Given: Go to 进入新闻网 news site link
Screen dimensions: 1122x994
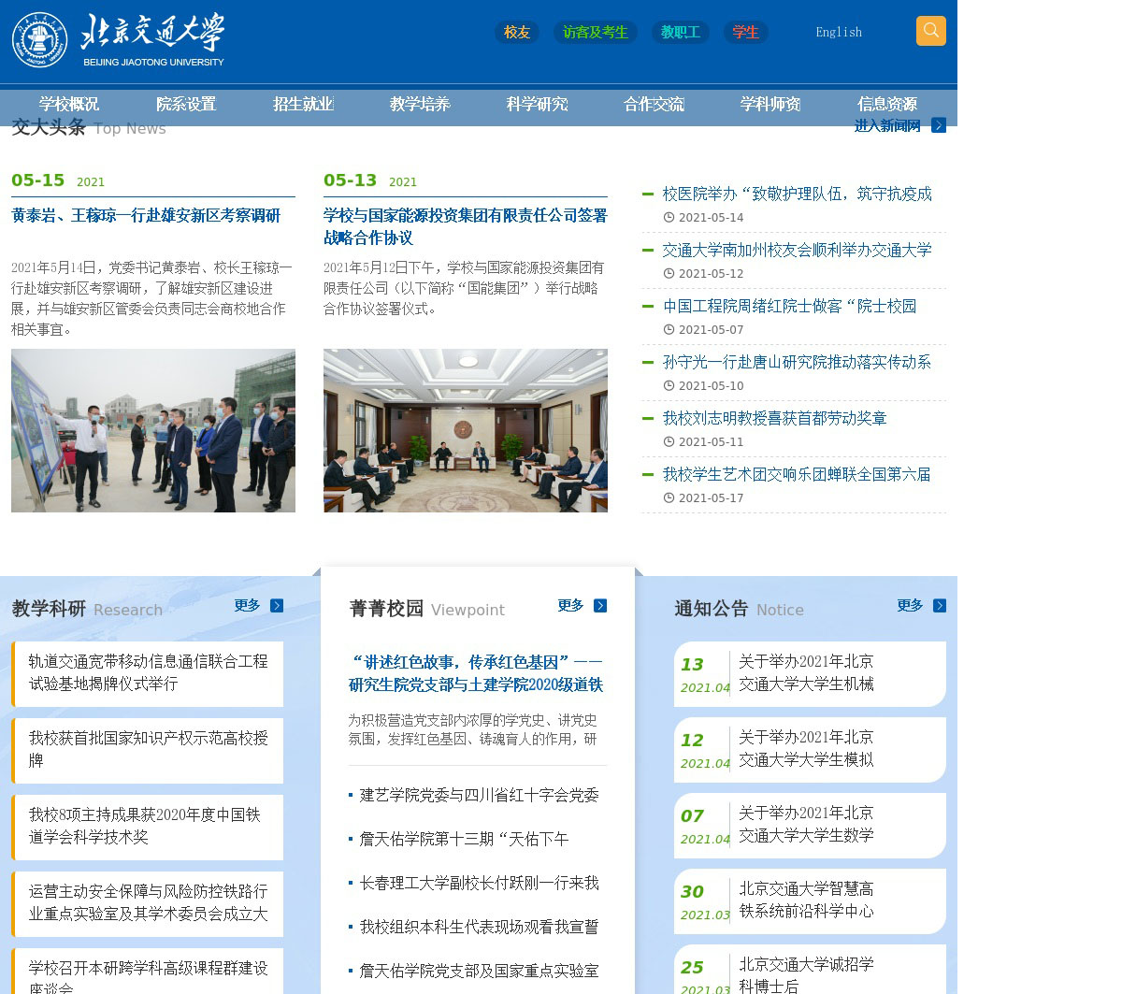Looking at the screenshot, I should click(887, 125).
